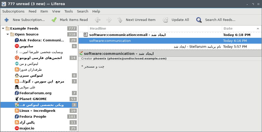
Task: Click the Update All refresh icon
Action: 166,20
